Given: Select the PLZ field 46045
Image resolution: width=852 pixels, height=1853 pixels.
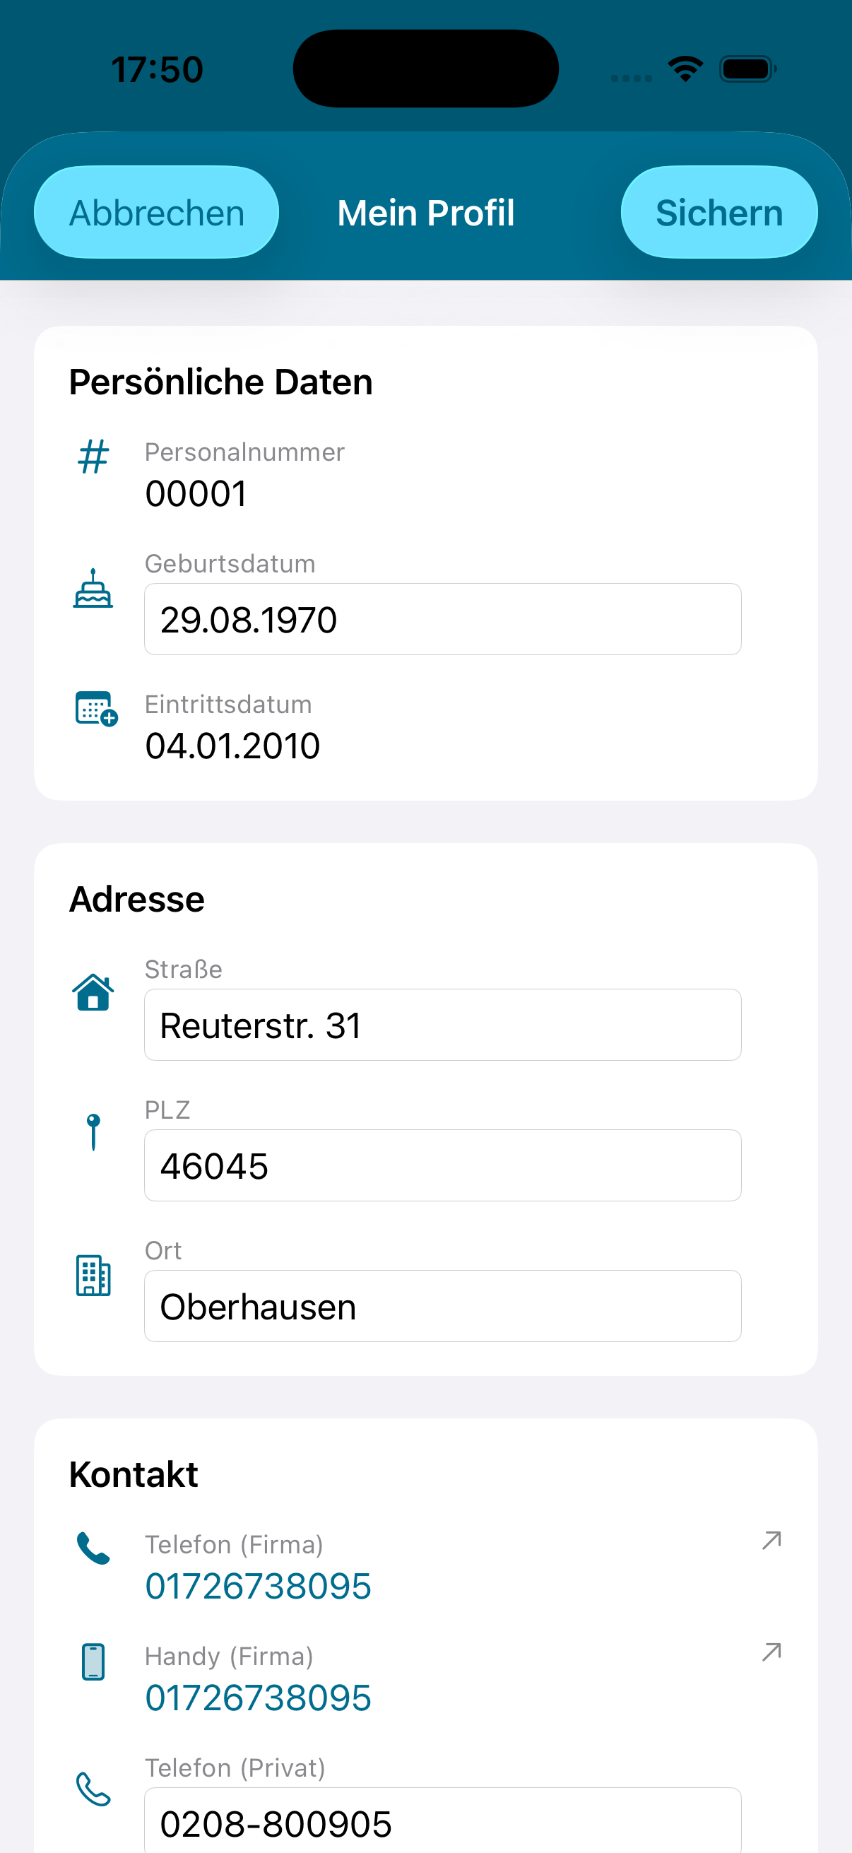Looking at the screenshot, I should click(443, 1165).
